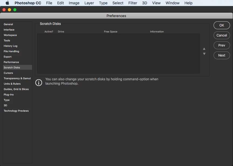This screenshot has width=233, height=166.
Task: Open the Layer menu
Action: click(89, 3)
